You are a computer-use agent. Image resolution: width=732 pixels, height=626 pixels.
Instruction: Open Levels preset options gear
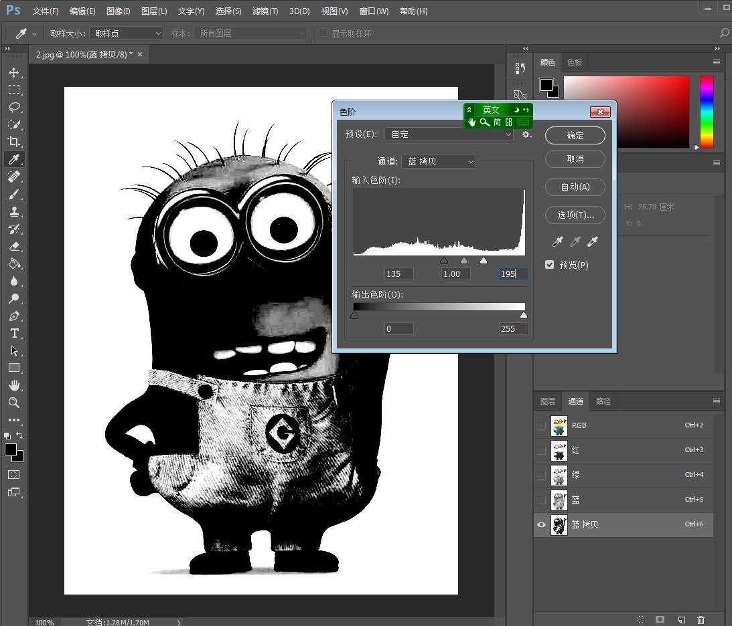(x=526, y=134)
